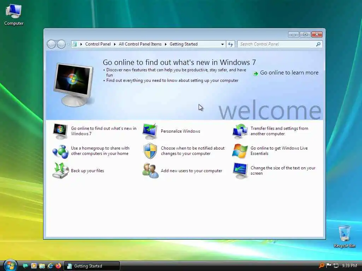This screenshot has height=271, width=362.
Task: Open Go online to get Windows Live Essentials
Action: click(279, 151)
